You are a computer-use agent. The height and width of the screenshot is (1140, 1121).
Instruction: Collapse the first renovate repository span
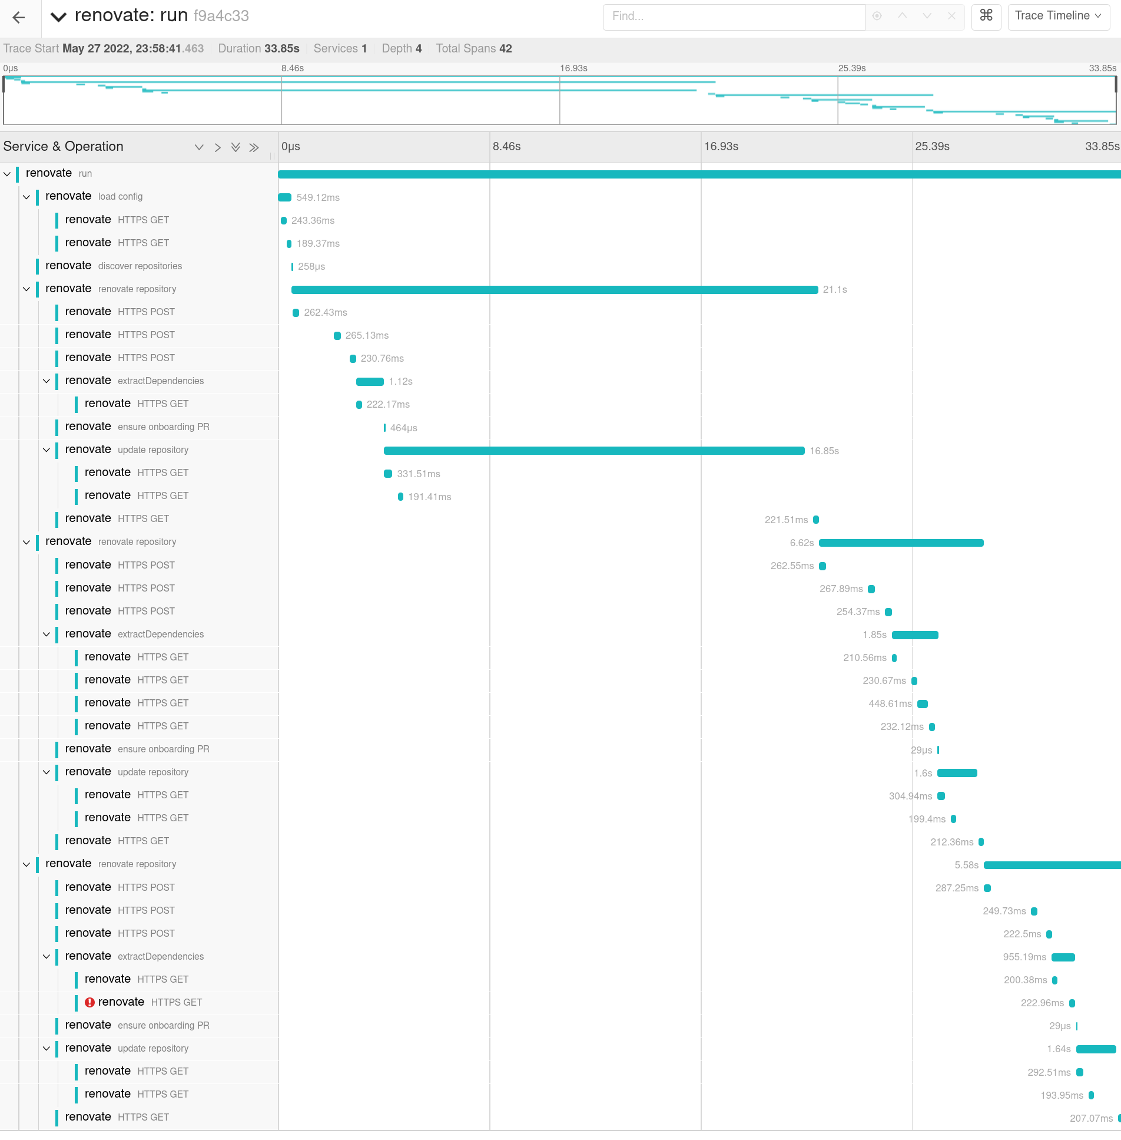tap(26, 289)
